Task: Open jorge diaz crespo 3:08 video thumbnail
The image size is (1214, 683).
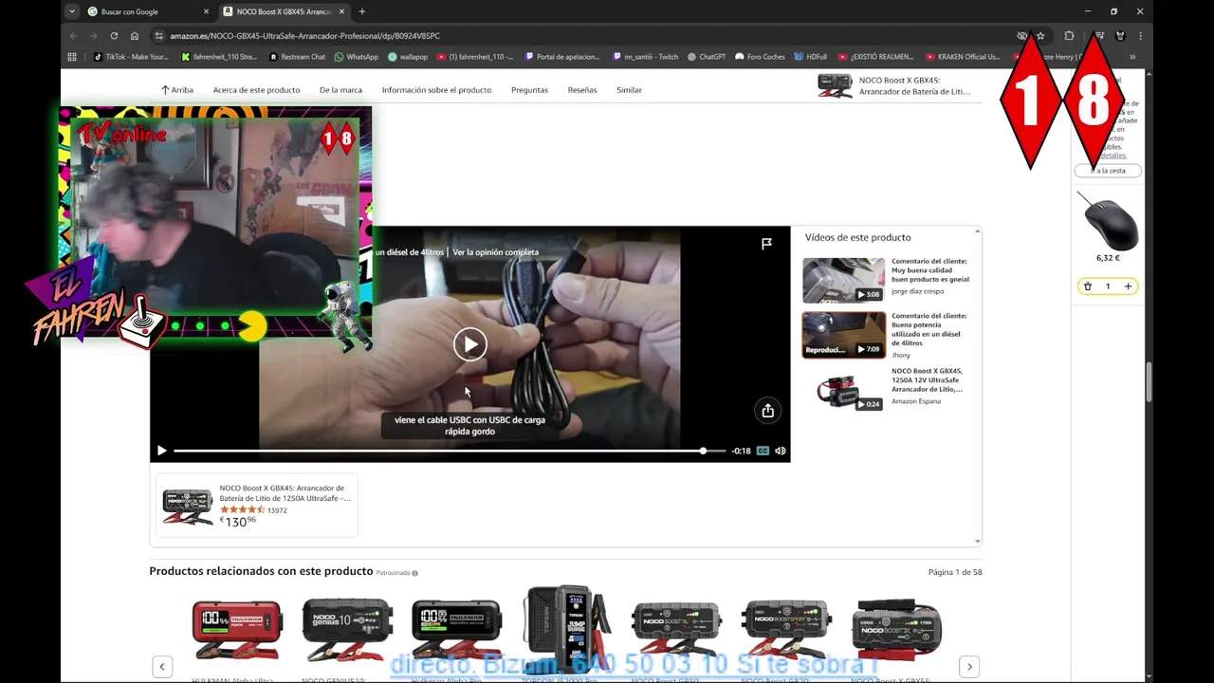Action: [x=843, y=280]
